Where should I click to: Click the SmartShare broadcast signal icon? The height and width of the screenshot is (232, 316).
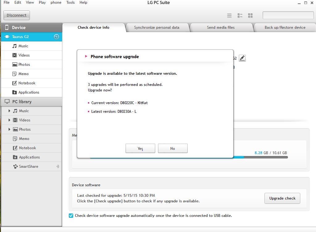(58, 167)
